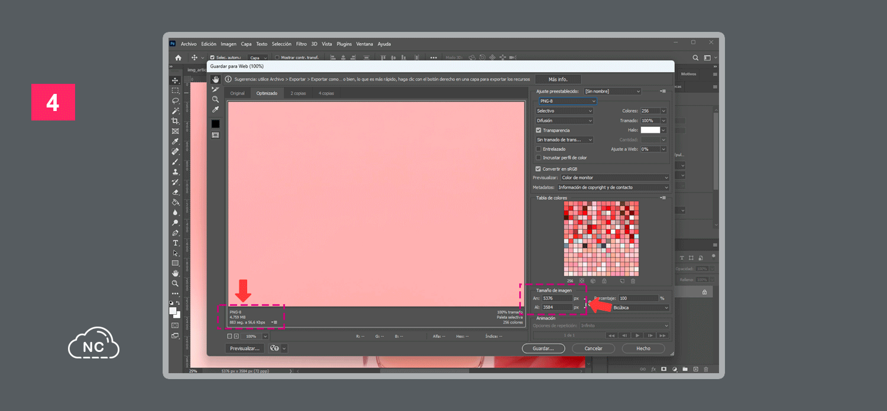Open Metadatos copyright information dropdown
Viewport: 887px width, 411px height.
pyautogui.click(x=613, y=187)
